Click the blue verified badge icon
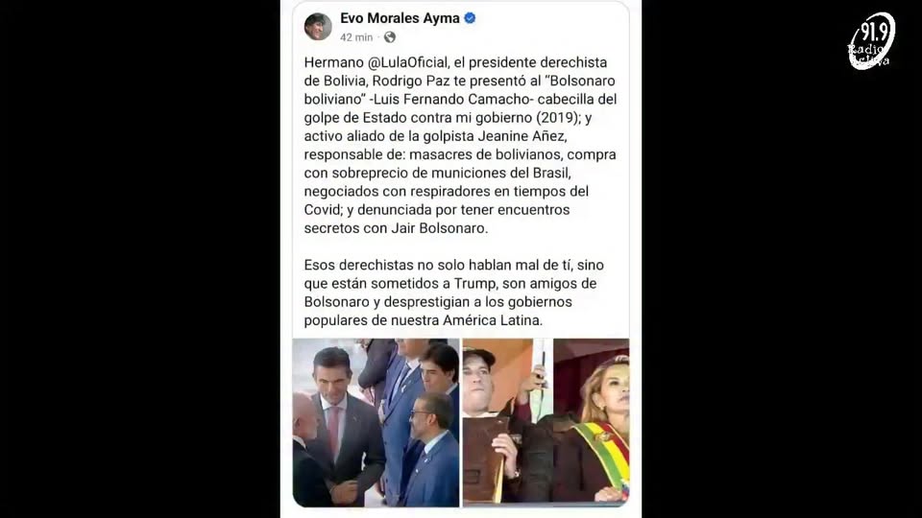 pyautogui.click(x=470, y=18)
